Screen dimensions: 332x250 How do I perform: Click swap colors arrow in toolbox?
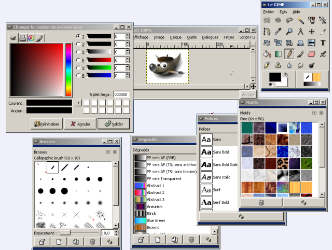(x=286, y=75)
